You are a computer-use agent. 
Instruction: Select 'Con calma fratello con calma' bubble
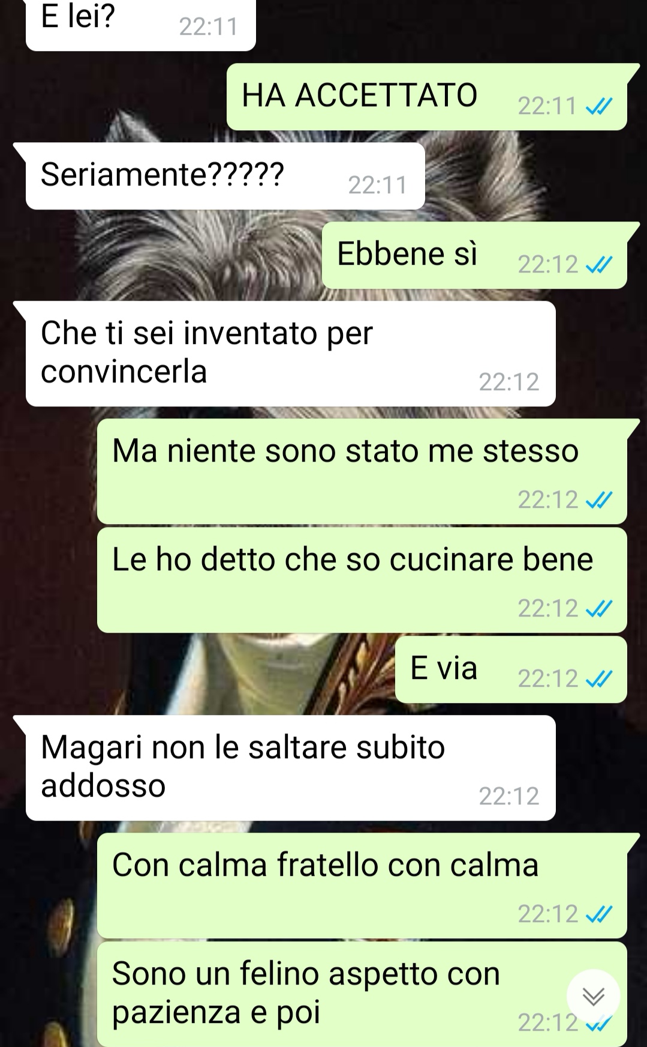pos(362,886)
